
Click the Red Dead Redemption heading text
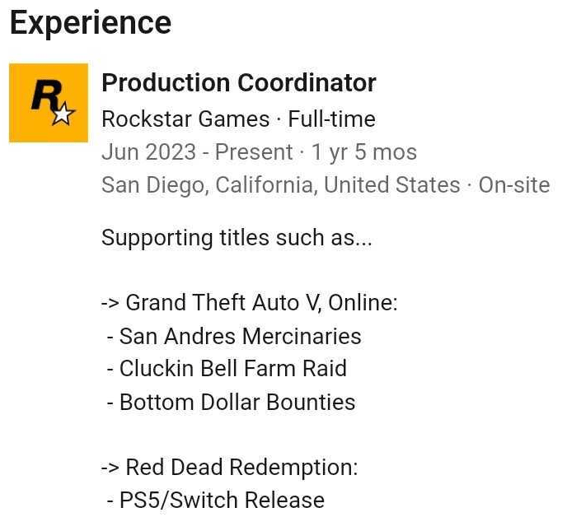click(241, 468)
